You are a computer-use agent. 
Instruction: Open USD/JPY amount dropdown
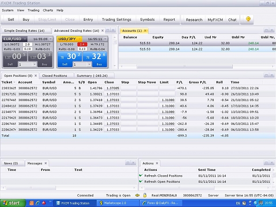click(x=89, y=64)
